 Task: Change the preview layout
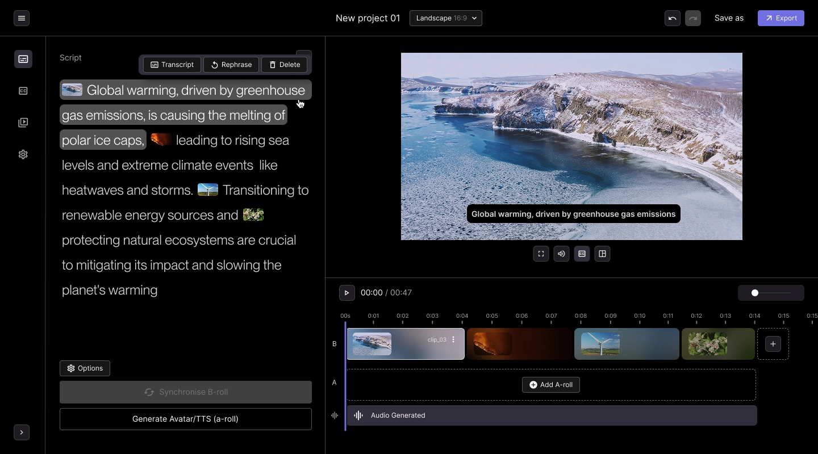602,254
